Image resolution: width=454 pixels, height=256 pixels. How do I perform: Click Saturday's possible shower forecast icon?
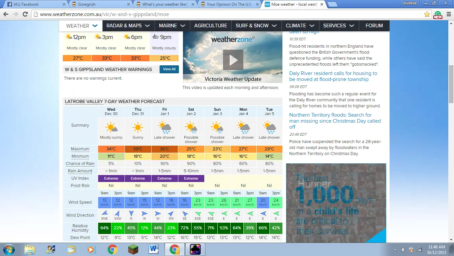click(x=191, y=128)
